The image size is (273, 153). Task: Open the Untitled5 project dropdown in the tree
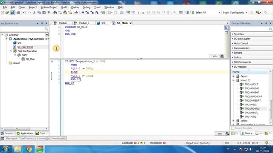click(46, 35)
